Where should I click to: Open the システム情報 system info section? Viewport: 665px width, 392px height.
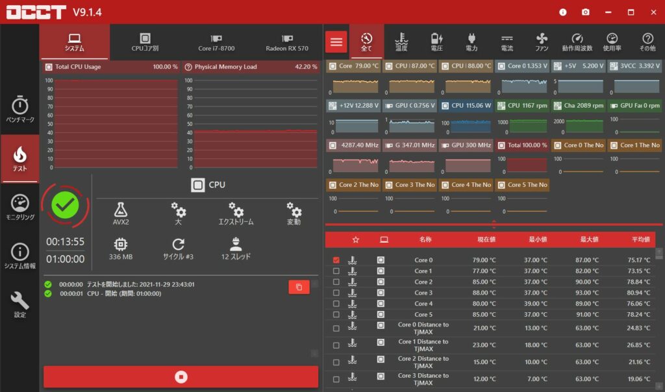19,256
